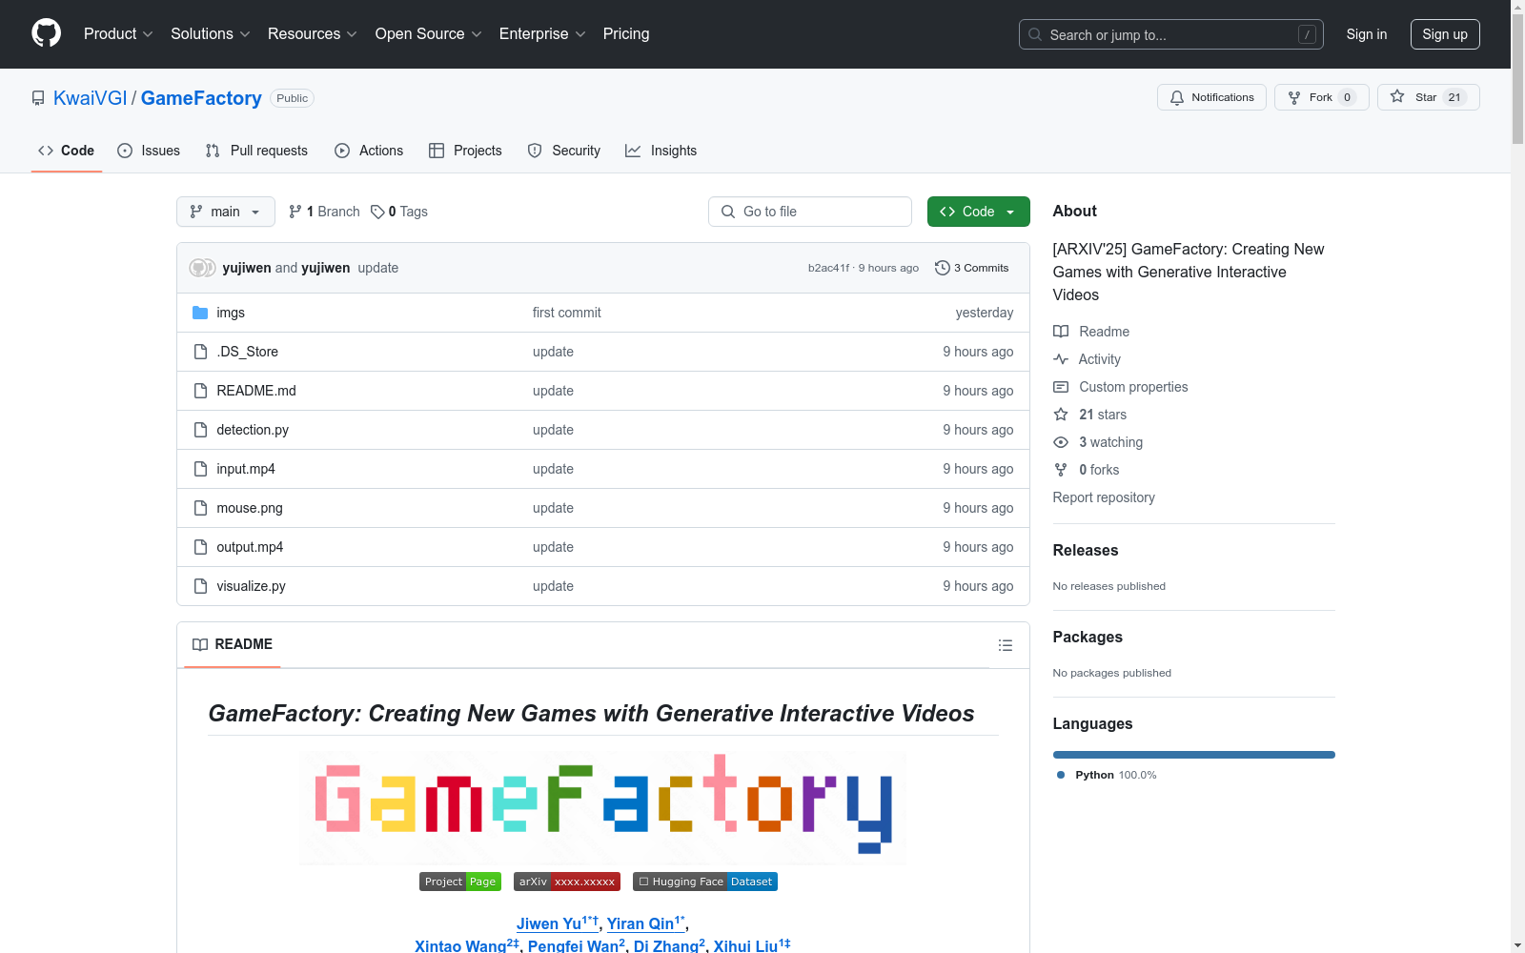Click the star icon beside 21 stars

click(x=1061, y=415)
